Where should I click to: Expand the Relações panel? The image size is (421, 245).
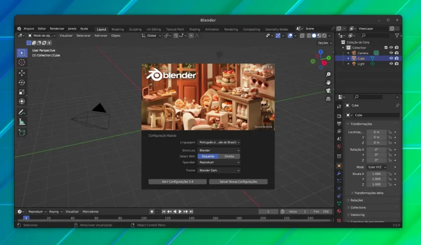click(357, 200)
